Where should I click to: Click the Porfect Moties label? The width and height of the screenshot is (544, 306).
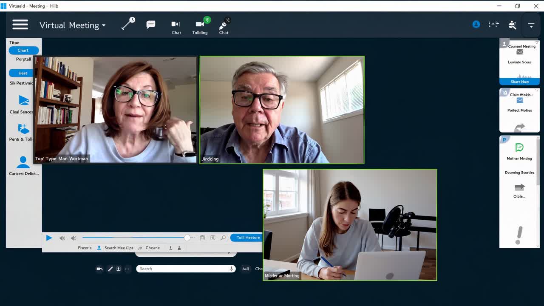click(519, 110)
